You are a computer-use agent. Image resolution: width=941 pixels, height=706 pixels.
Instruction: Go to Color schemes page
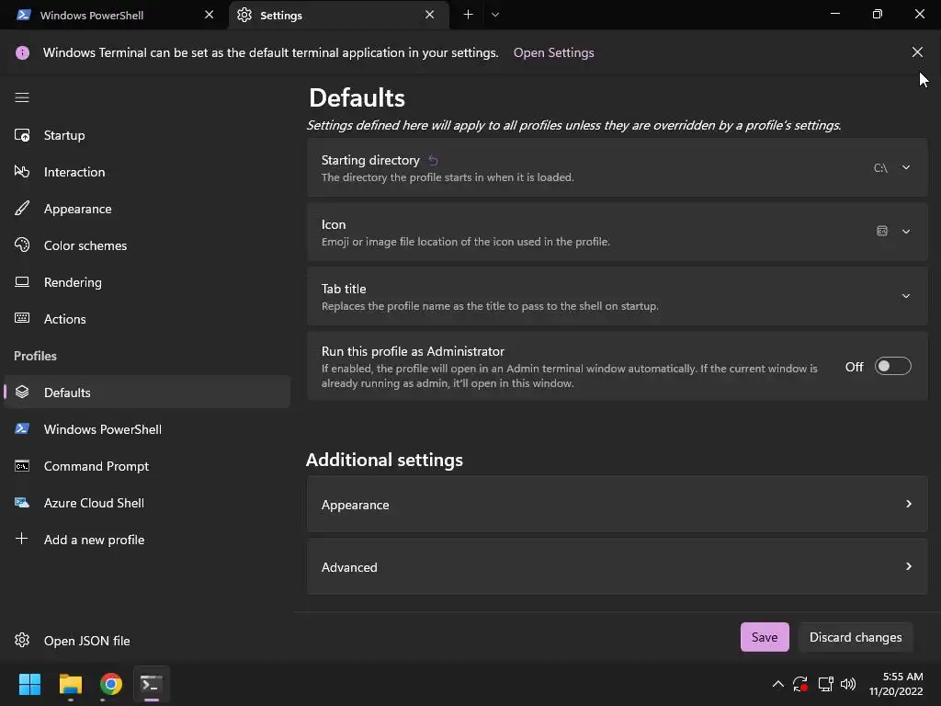pyautogui.click(x=147, y=245)
